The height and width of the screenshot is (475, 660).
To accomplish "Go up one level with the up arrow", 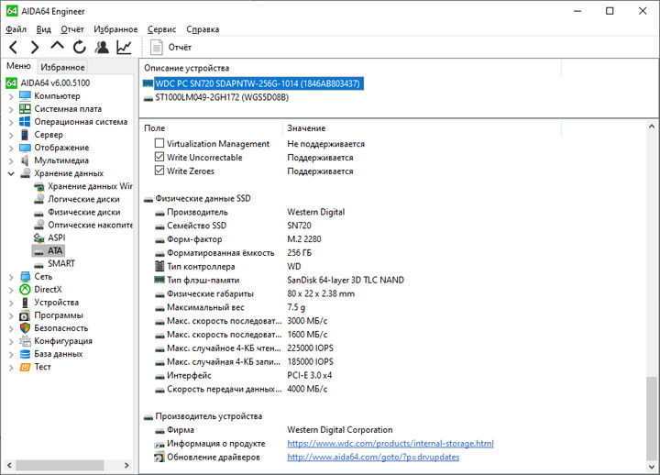I will 57,46.
